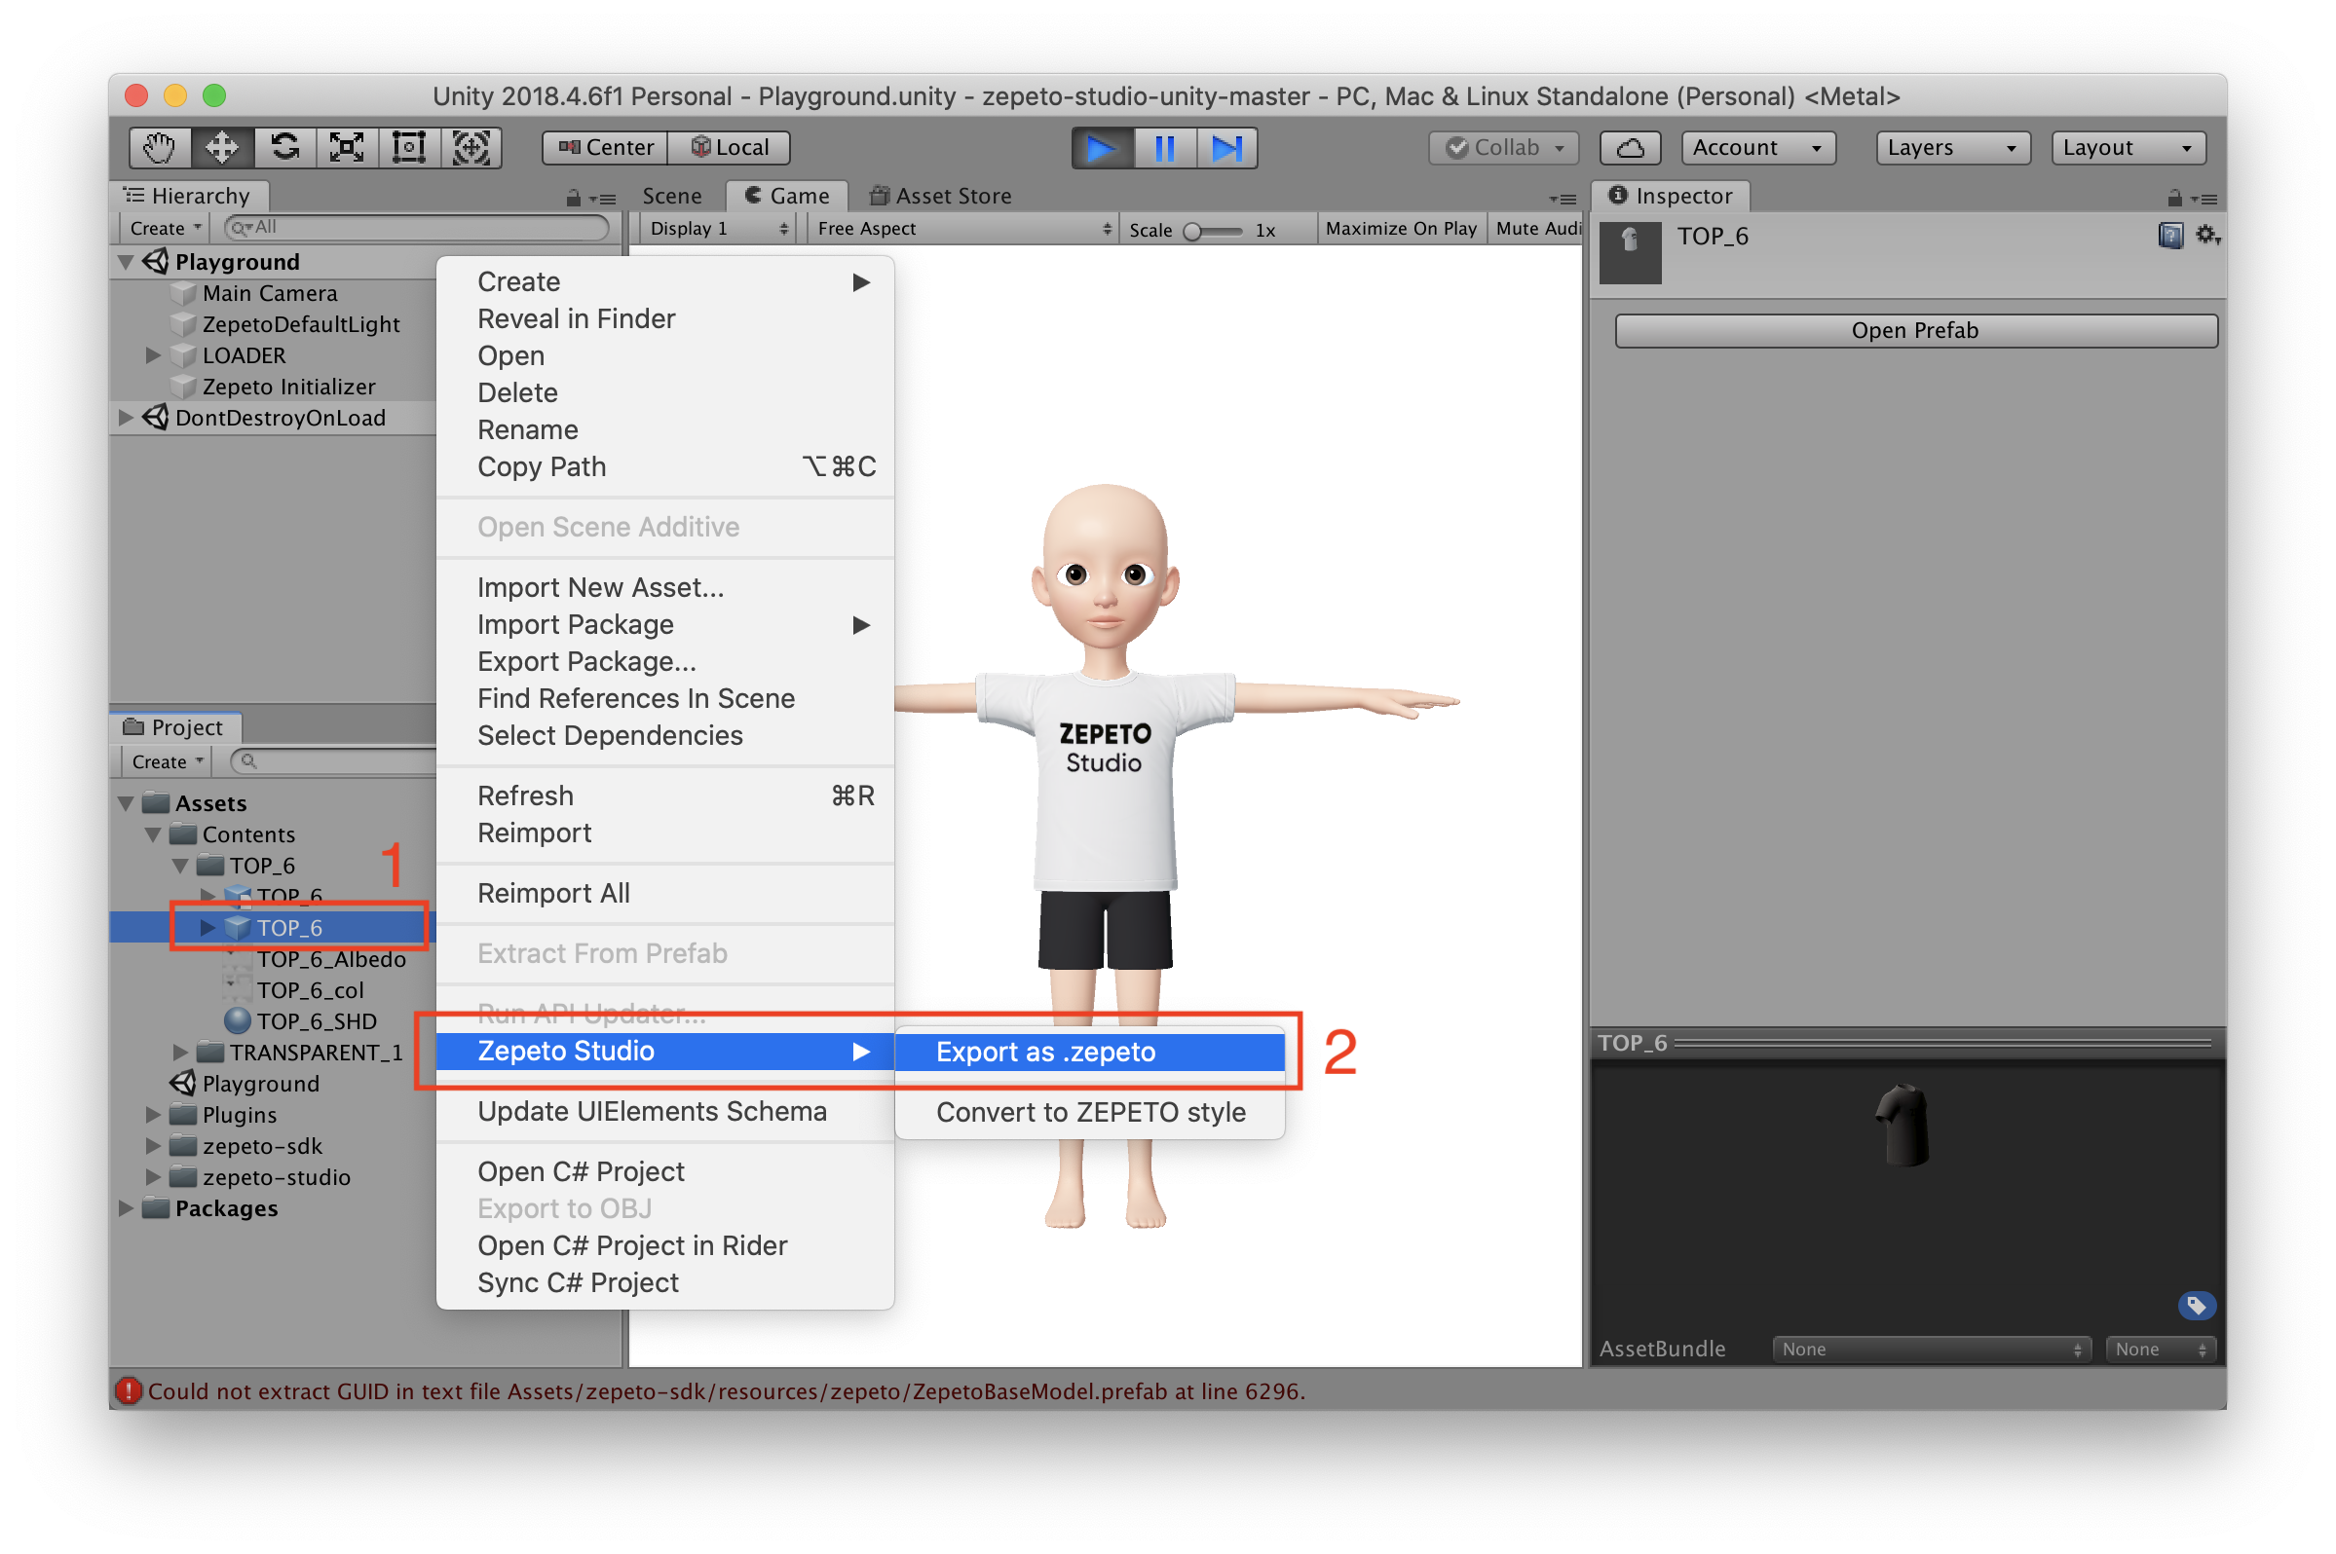Select the Move tool in toolbar

(x=221, y=148)
